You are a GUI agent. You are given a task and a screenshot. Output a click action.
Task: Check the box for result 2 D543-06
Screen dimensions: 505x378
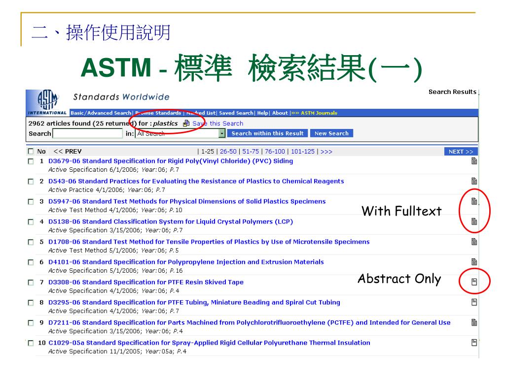(x=31, y=182)
